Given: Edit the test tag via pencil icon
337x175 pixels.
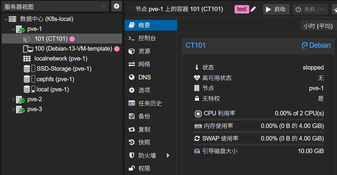Looking at the screenshot, I should tap(253, 9).
